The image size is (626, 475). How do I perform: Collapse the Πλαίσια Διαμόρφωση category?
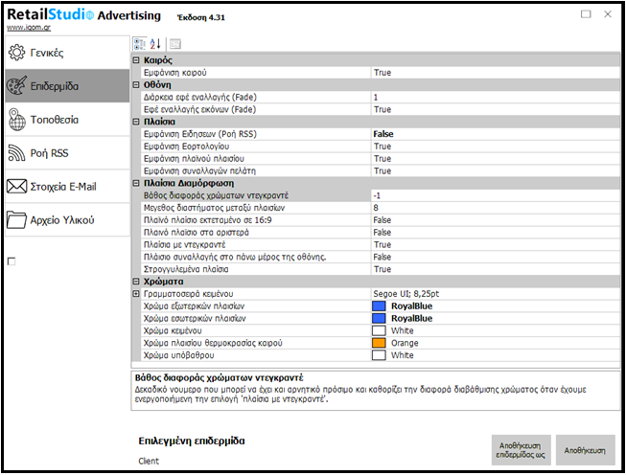(x=135, y=183)
